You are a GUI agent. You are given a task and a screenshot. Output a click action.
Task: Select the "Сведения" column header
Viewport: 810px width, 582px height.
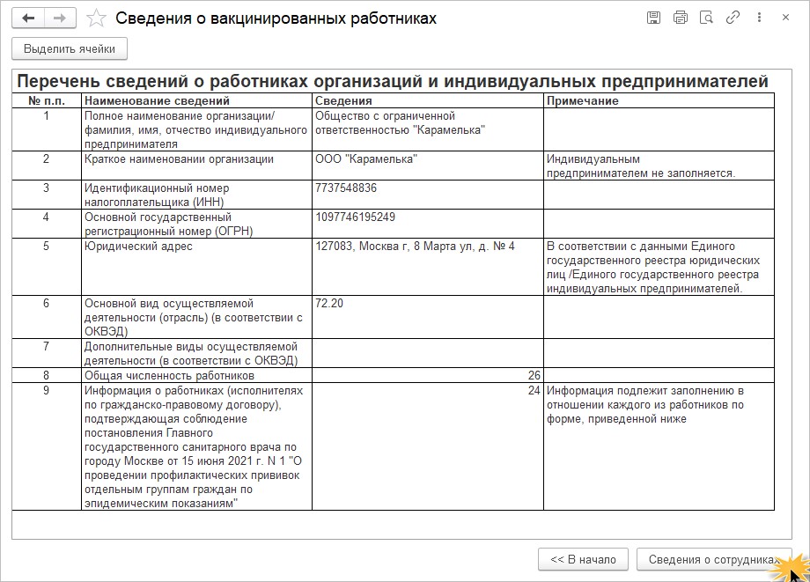[428, 100]
